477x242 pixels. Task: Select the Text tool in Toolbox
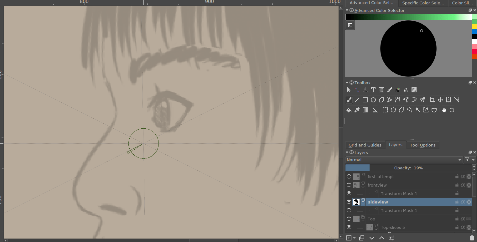tap(373, 90)
